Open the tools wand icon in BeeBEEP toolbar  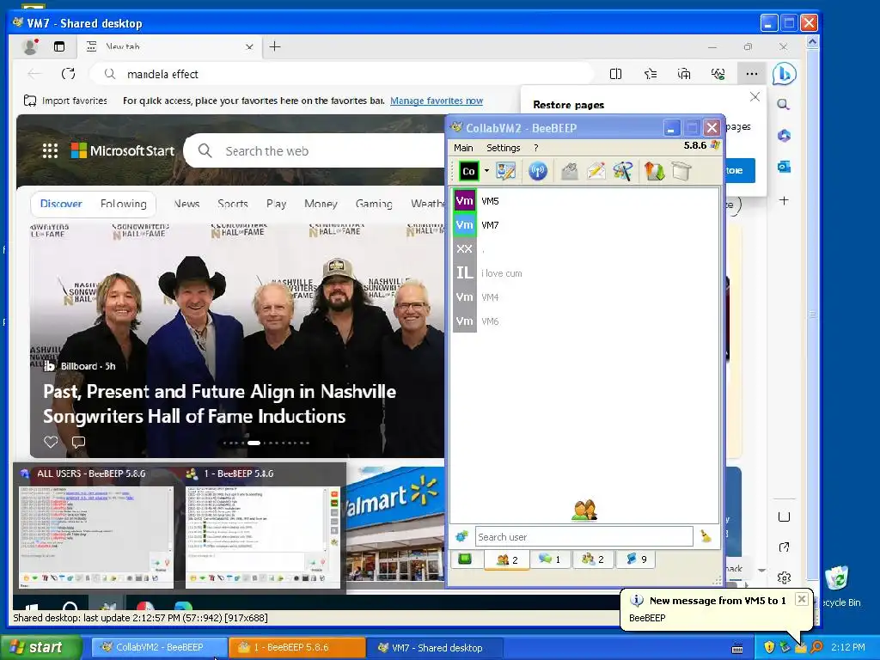pos(623,171)
